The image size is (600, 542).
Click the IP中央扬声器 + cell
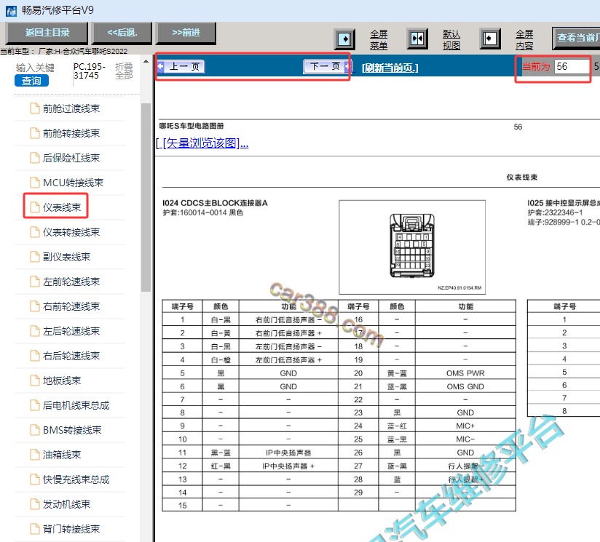[x=288, y=466]
